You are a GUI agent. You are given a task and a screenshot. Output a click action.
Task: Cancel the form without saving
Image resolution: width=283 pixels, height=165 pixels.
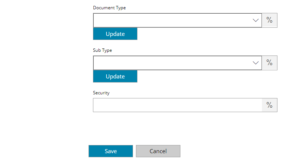pyautogui.click(x=158, y=151)
